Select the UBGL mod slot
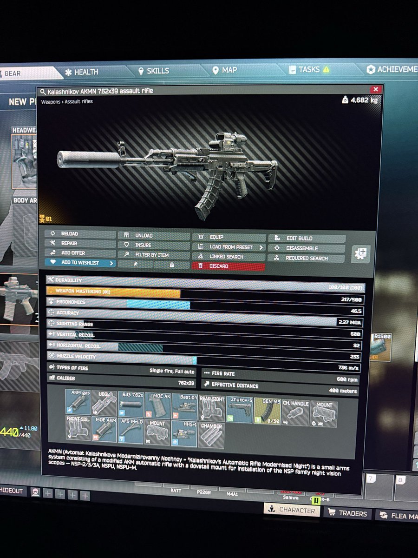Screen dimensions: 418x558 (104, 403)
